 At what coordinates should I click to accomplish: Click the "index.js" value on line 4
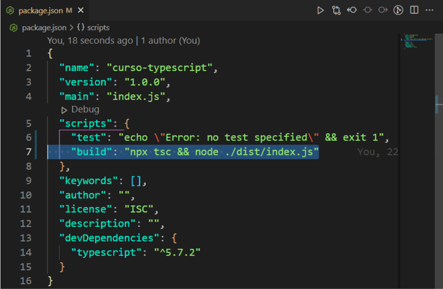click(x=136, y=97)
